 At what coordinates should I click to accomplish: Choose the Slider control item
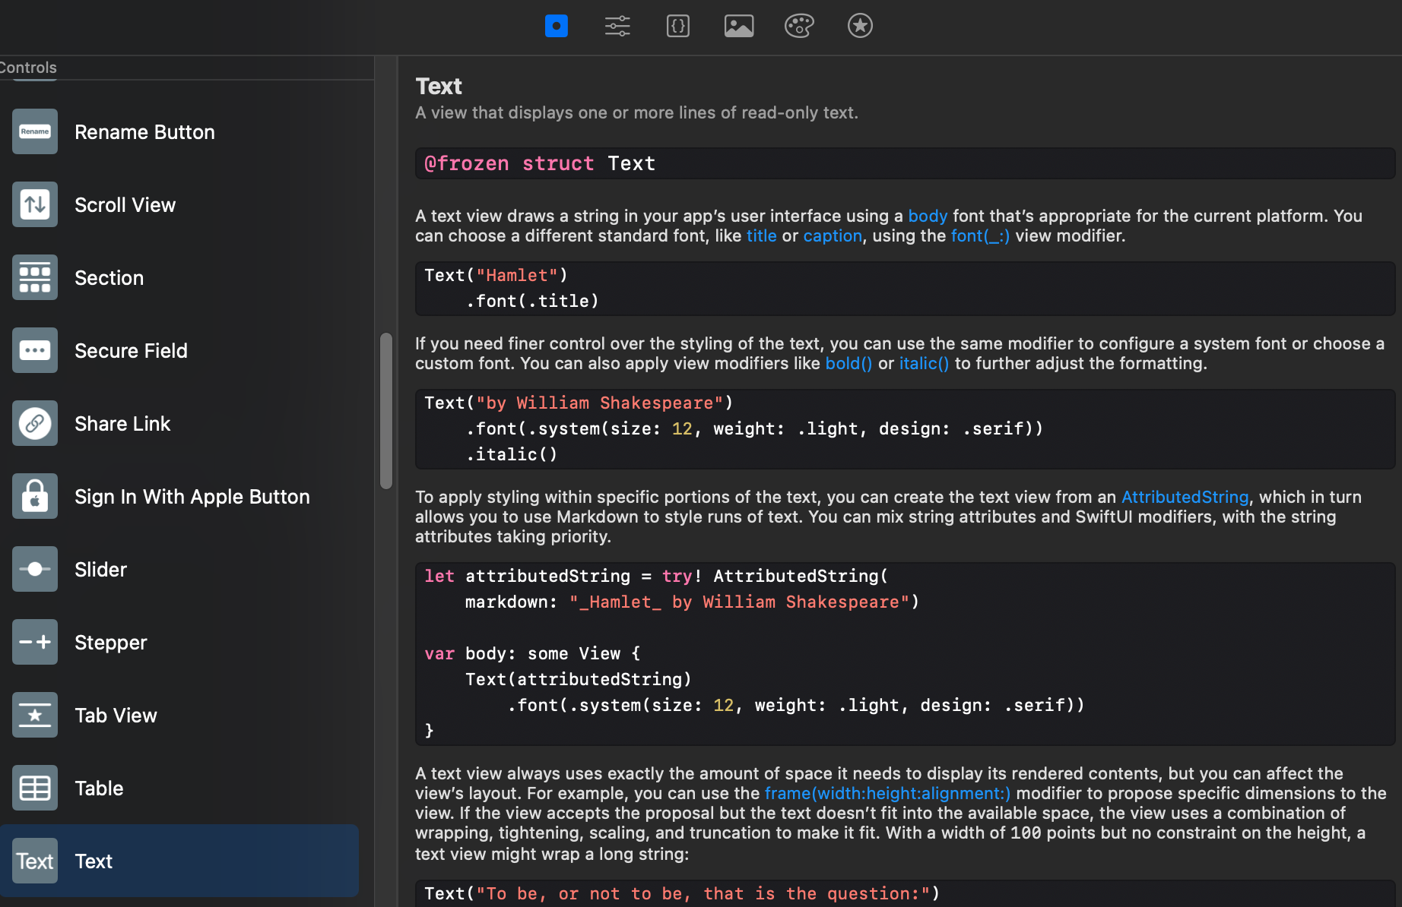tap(100, 570)
